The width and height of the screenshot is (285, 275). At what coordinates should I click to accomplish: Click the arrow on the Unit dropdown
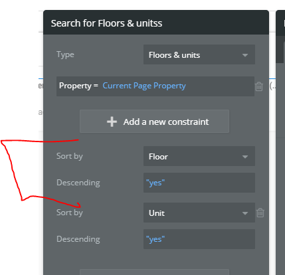click(x=245, y=213)
